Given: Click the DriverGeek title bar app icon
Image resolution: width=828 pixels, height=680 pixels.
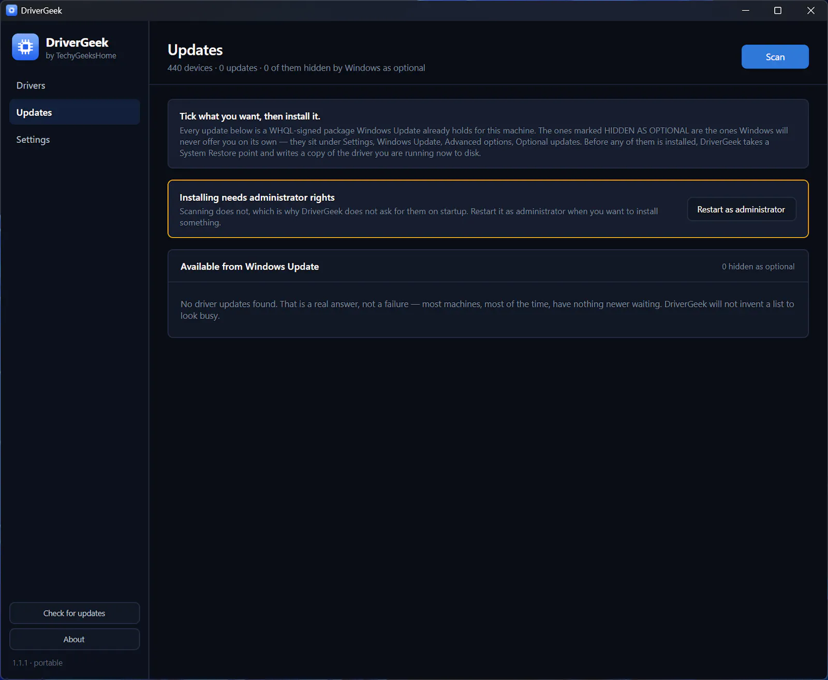Looking at the screenshot, I should click(11, 10).
